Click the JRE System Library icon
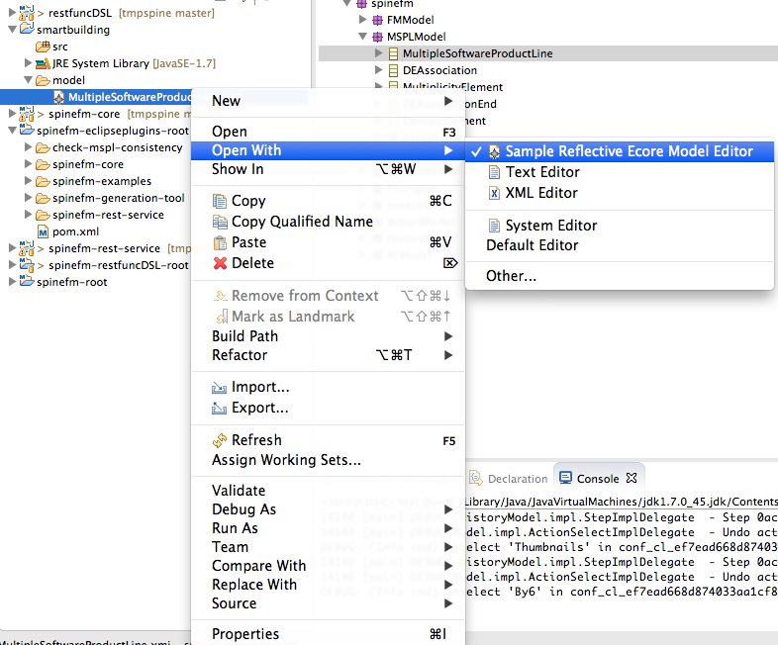778x645 pixels. click(44, 63)
